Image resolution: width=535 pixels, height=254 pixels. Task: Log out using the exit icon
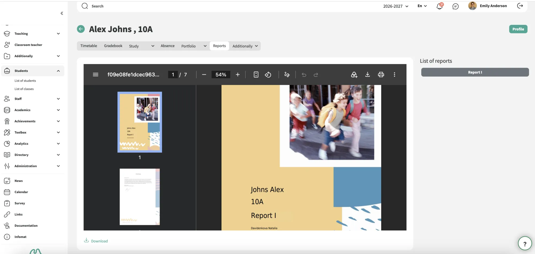point(520,6)
